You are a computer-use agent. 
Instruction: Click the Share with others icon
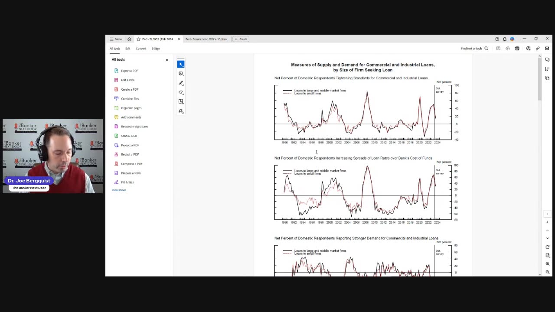tap(528, 49)
